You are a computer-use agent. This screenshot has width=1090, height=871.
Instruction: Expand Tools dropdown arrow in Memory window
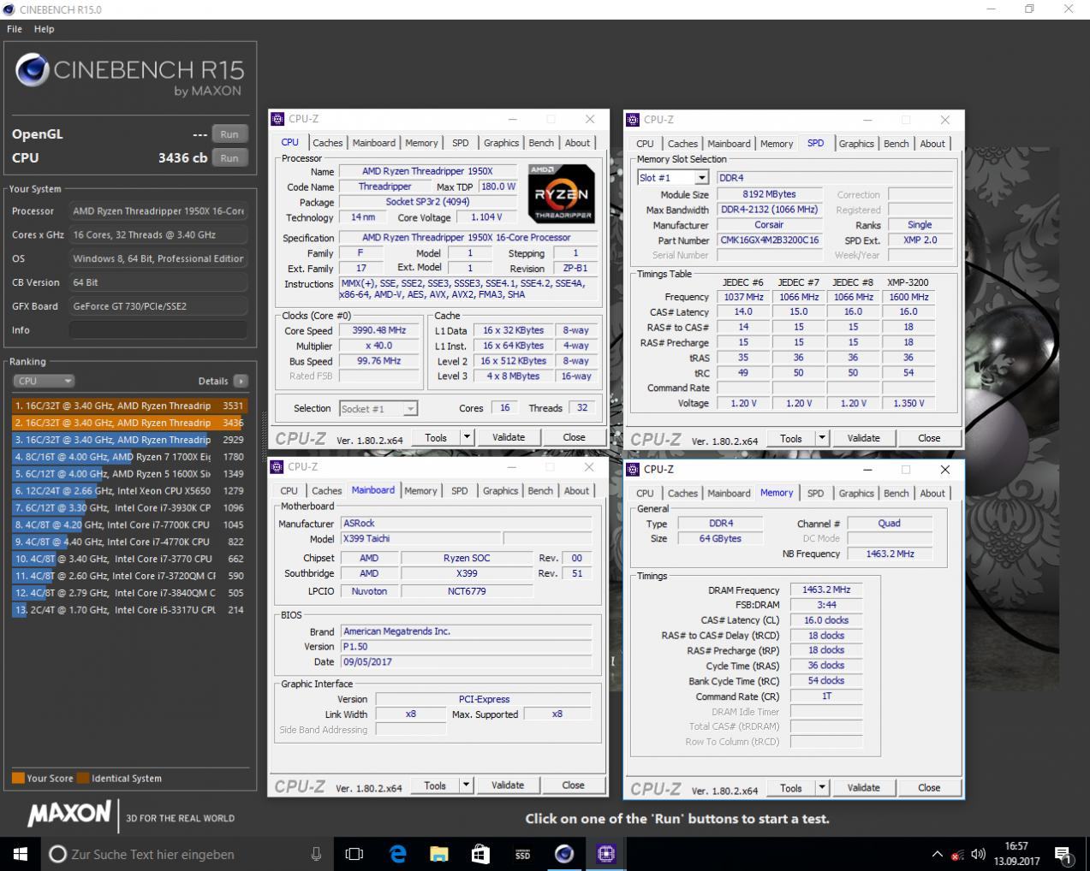pos(822,788)
